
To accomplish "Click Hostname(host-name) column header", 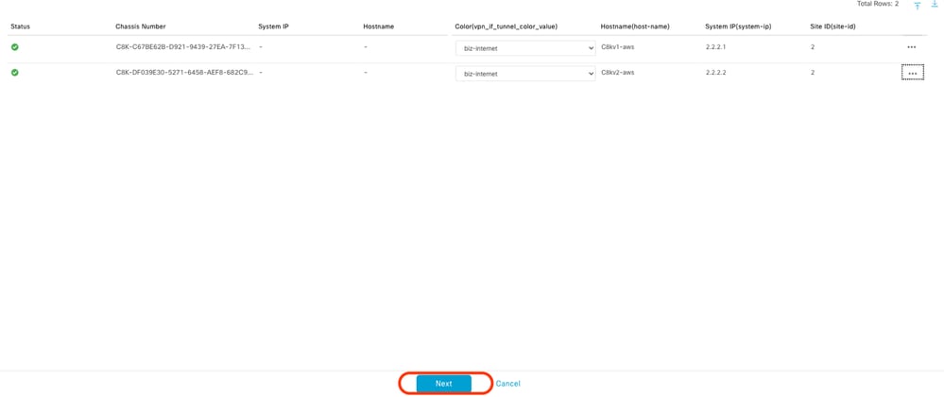I will tap(635, 26).
